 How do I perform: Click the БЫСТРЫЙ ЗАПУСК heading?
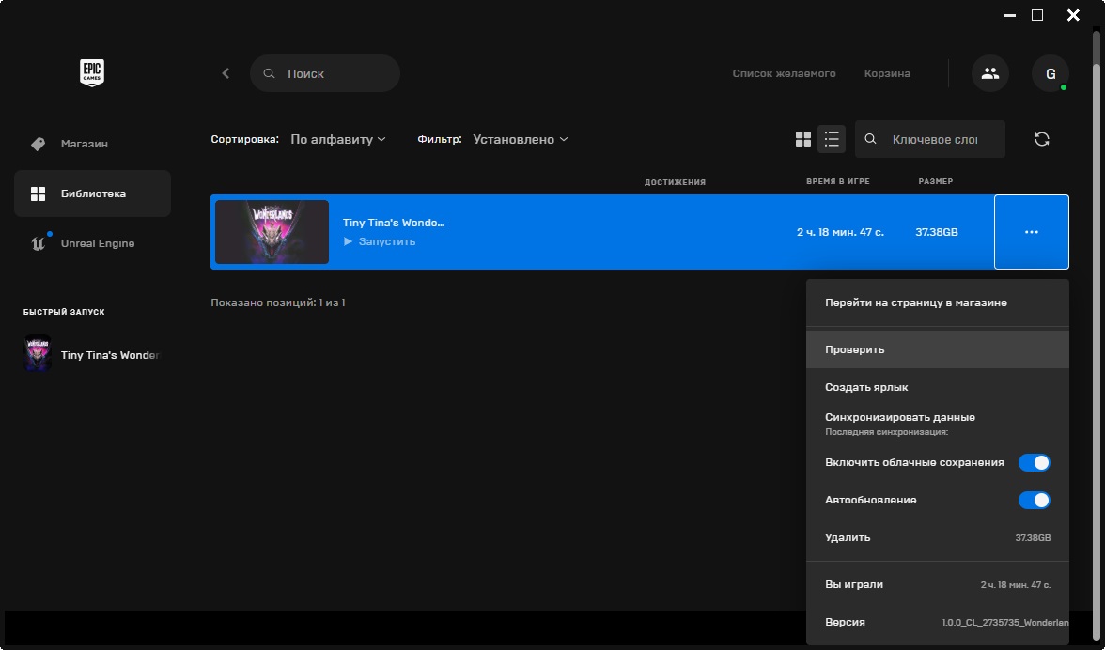point(64,311)
